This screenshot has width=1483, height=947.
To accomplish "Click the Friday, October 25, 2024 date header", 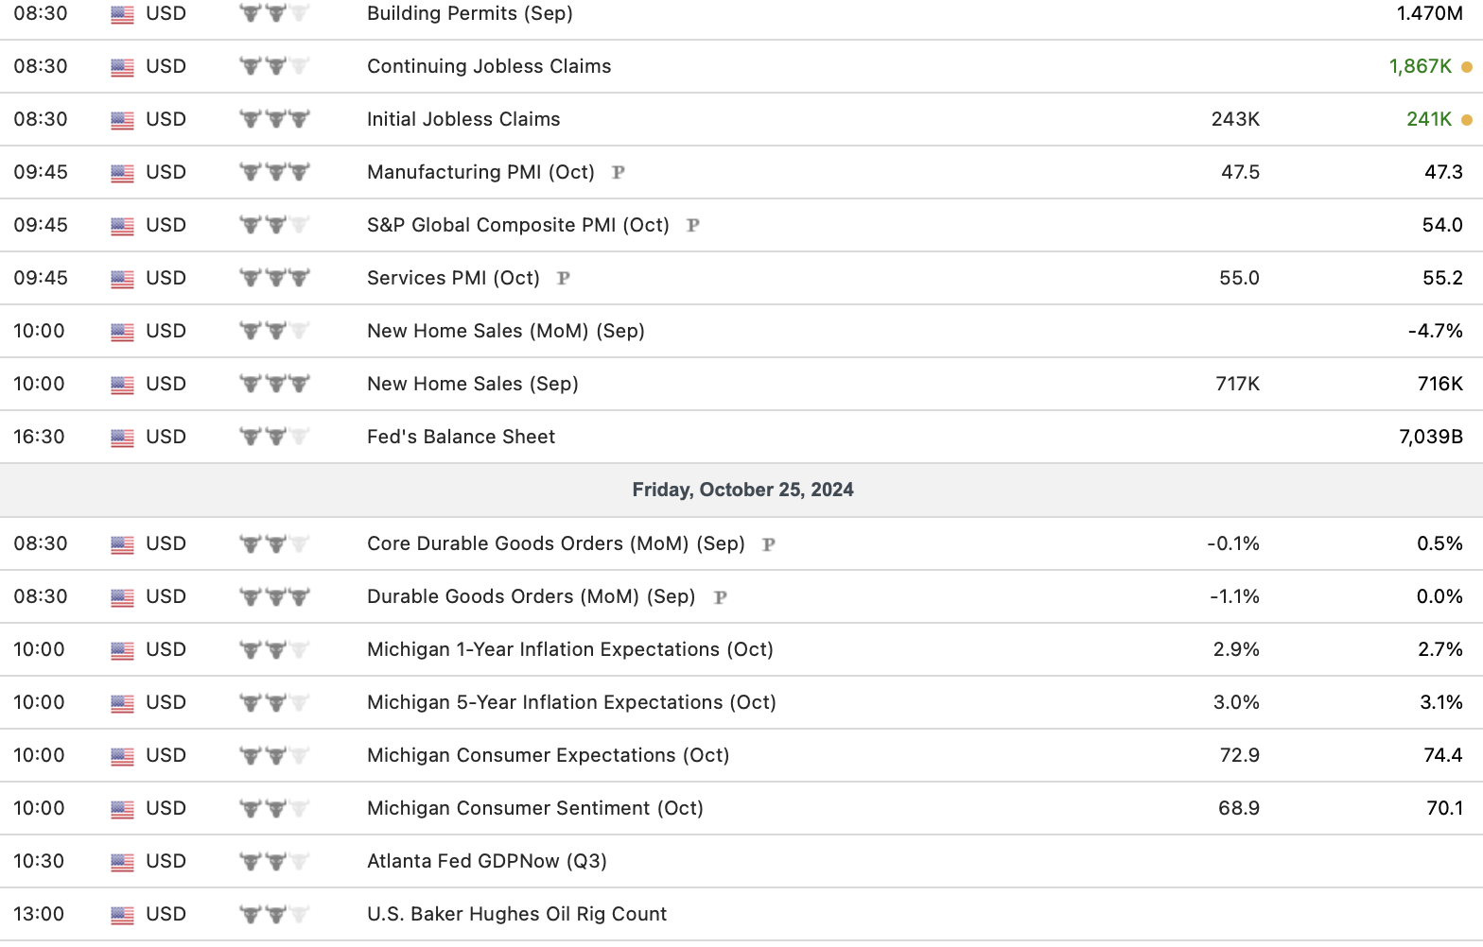I will (x=742, y=490).
